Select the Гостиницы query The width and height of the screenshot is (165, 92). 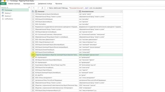(15, 10)
